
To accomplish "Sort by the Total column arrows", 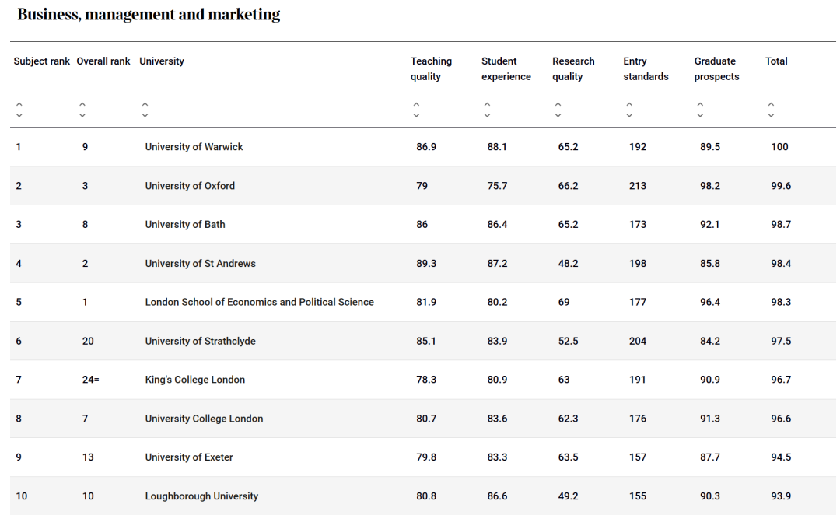I will click(x=771, y=110).
